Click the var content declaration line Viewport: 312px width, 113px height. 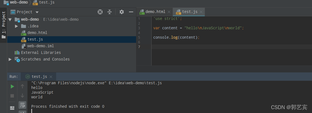pyautogui.click(x=199, y=28)
